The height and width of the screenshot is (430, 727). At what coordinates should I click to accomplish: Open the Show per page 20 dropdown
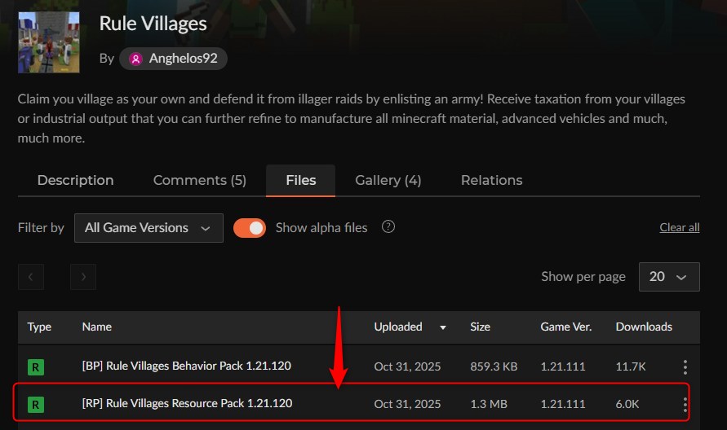669,277
